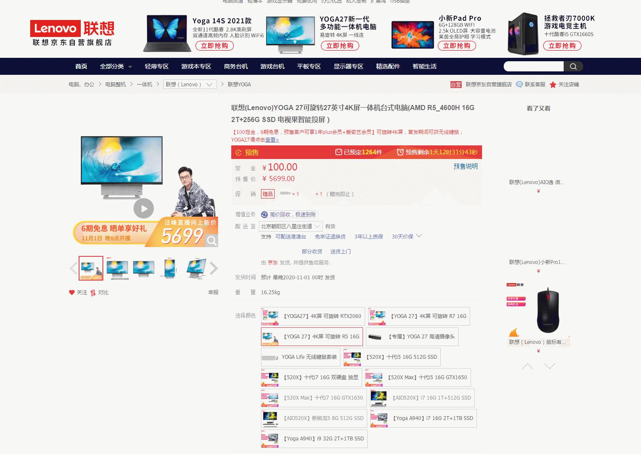Open the Lenovo mouse recommended product image

[x=539, y=310]
